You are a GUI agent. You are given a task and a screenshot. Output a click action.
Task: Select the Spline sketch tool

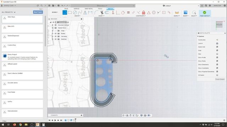[80, 13]
